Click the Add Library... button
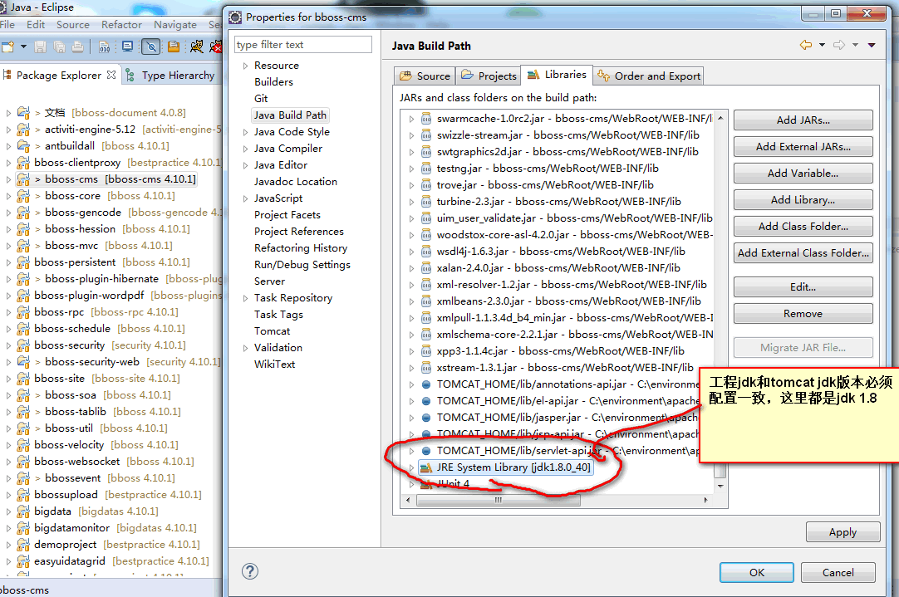Viewport: 899px width, 597px height. click(803, 199)
